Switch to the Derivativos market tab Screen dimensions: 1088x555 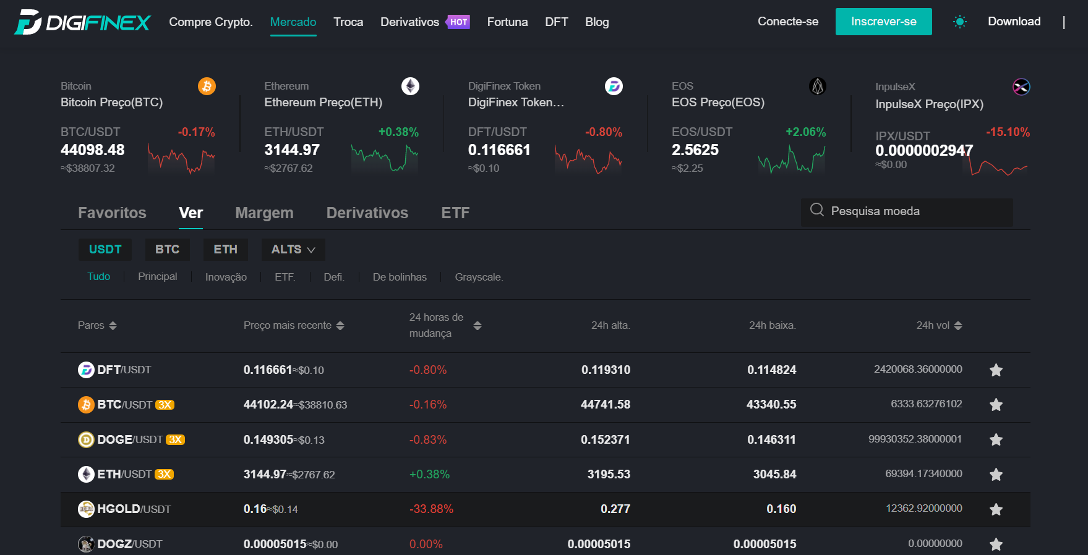[x=367, y=213]
